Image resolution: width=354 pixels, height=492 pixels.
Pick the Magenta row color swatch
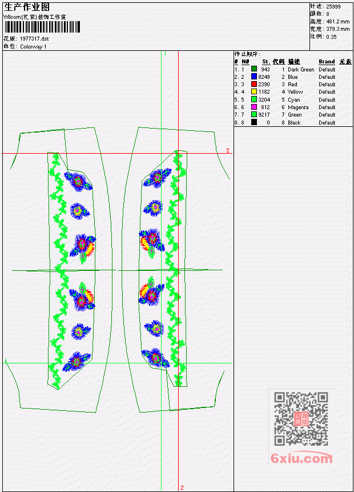click(x=254, y=107)
